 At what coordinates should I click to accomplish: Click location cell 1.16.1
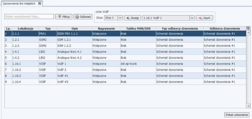[26, 64]
